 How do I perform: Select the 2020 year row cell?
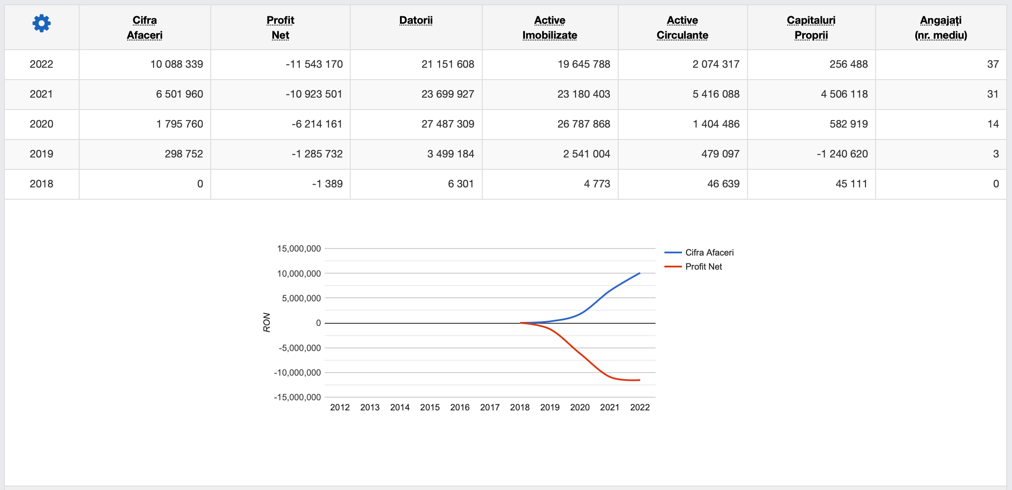(41, 124)
